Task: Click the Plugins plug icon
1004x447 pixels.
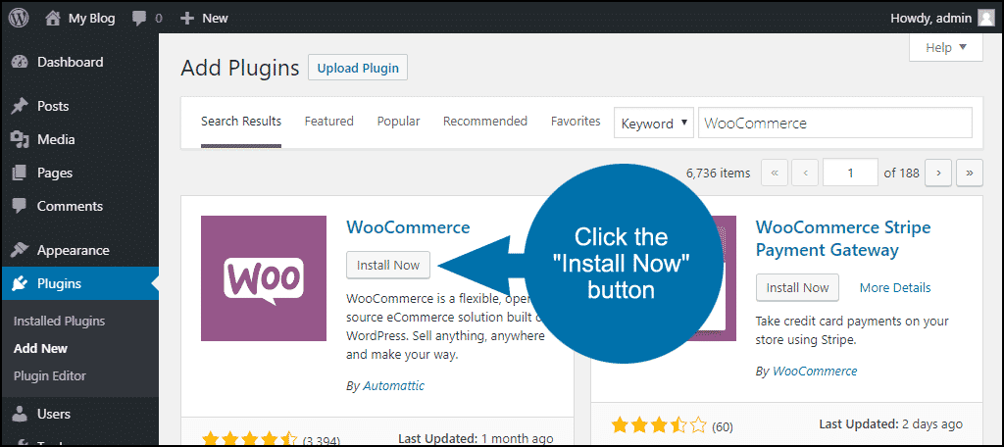Action: pos(21,283)
